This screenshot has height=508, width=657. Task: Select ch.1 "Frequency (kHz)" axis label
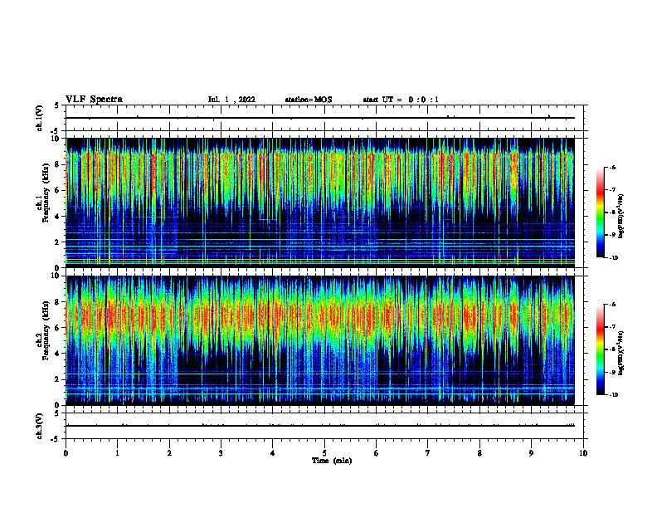(46, 193)
